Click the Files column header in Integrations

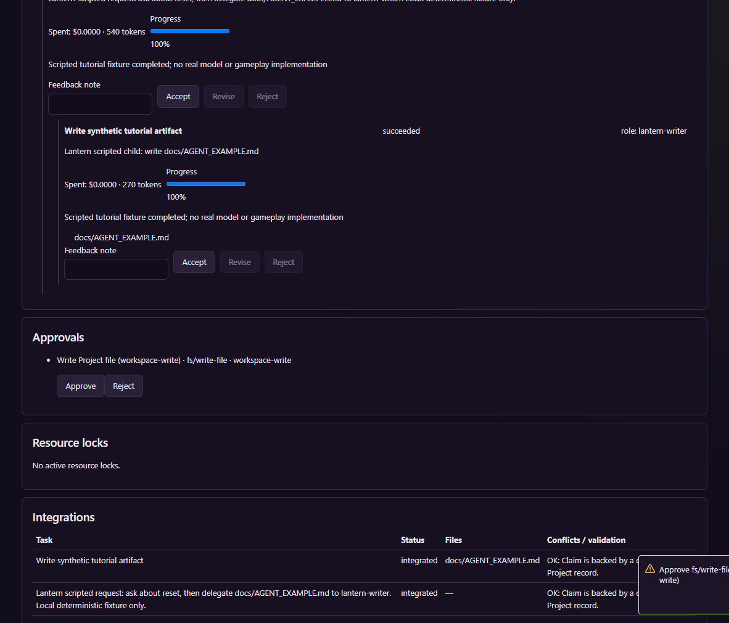(x=453, y=540)
